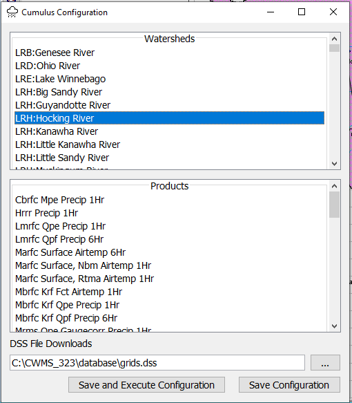
Task: Pick LRH:Guyandotte River in Watersheds list
Action: click(169, 105)
